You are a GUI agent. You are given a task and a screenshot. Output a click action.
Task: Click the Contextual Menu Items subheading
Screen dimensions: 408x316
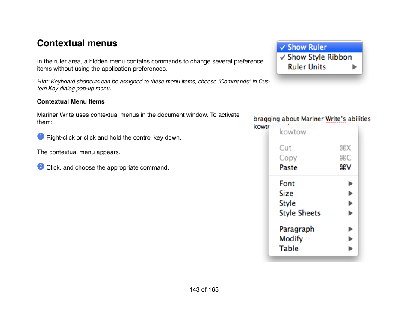coord(71,101)
